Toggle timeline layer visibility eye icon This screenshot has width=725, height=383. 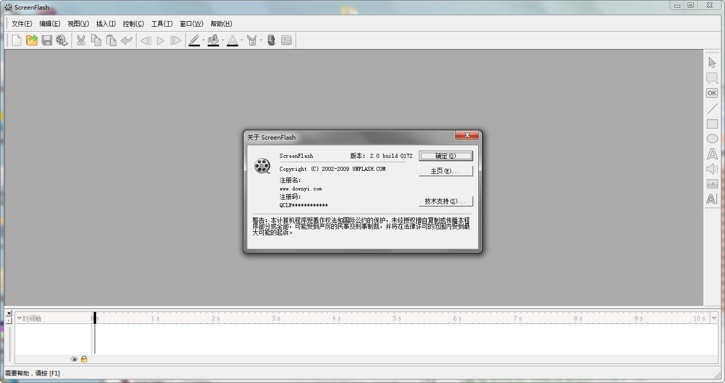coord(74,358)
